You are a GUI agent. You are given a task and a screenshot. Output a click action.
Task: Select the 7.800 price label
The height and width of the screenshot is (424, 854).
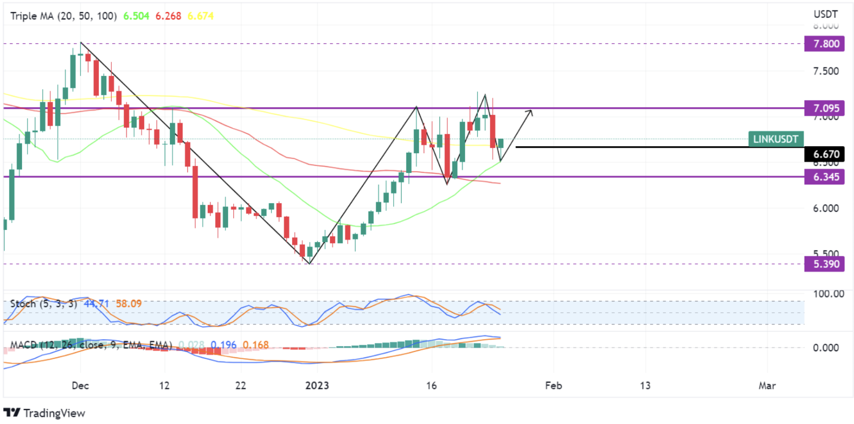pos(824,44)
